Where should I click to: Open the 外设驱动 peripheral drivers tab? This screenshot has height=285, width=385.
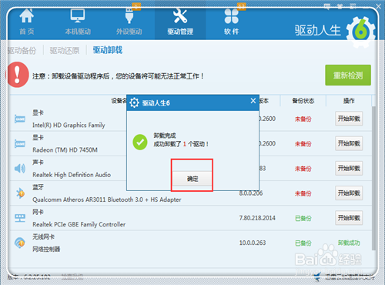[x=129, y=22]
